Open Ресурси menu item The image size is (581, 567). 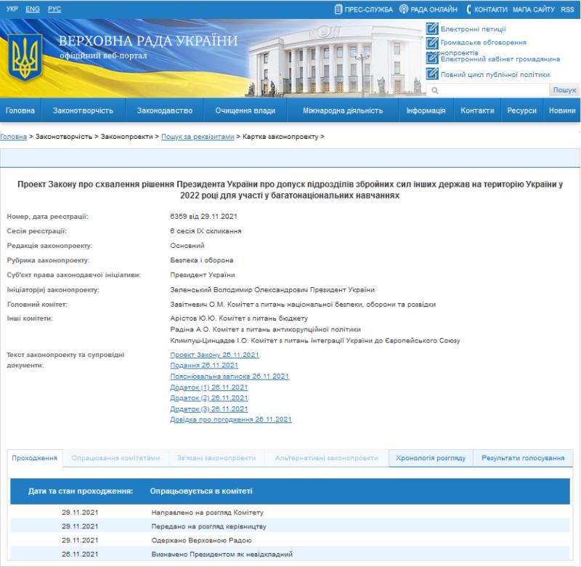pos(521,110)
